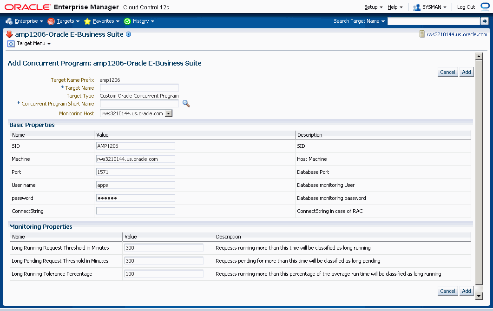Click the scrollbar up arrow
The width and height of the screenshot is (493, 311).
click(x=479, y=56)
